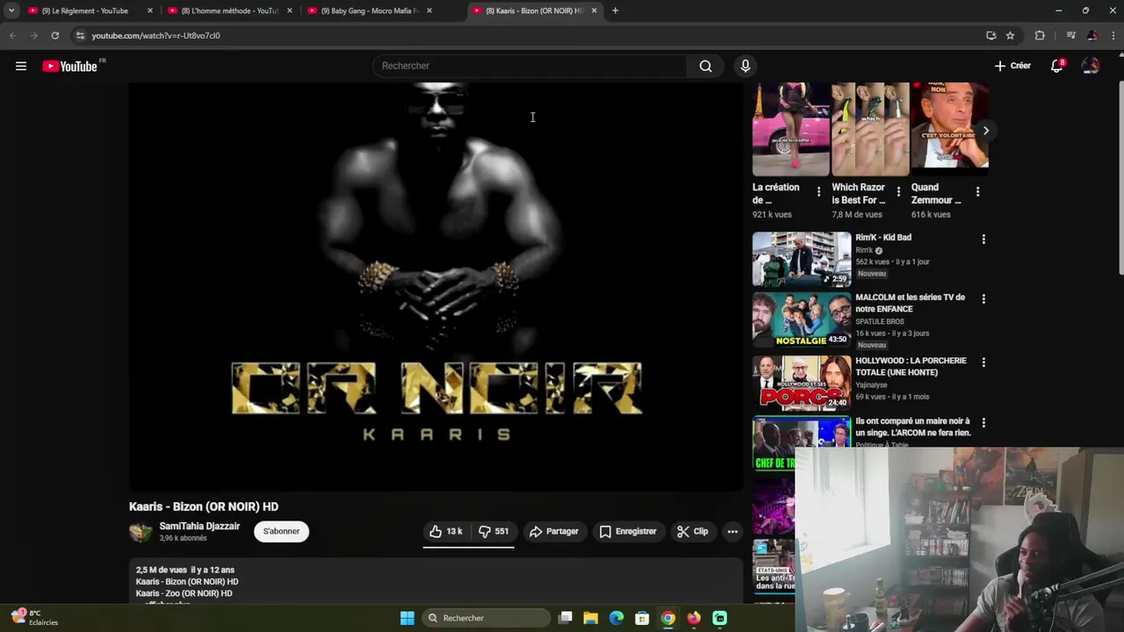The image size is (1124, 632).
Task: Open the tab search dropdown arrow
Action: (x=11, y=11)
